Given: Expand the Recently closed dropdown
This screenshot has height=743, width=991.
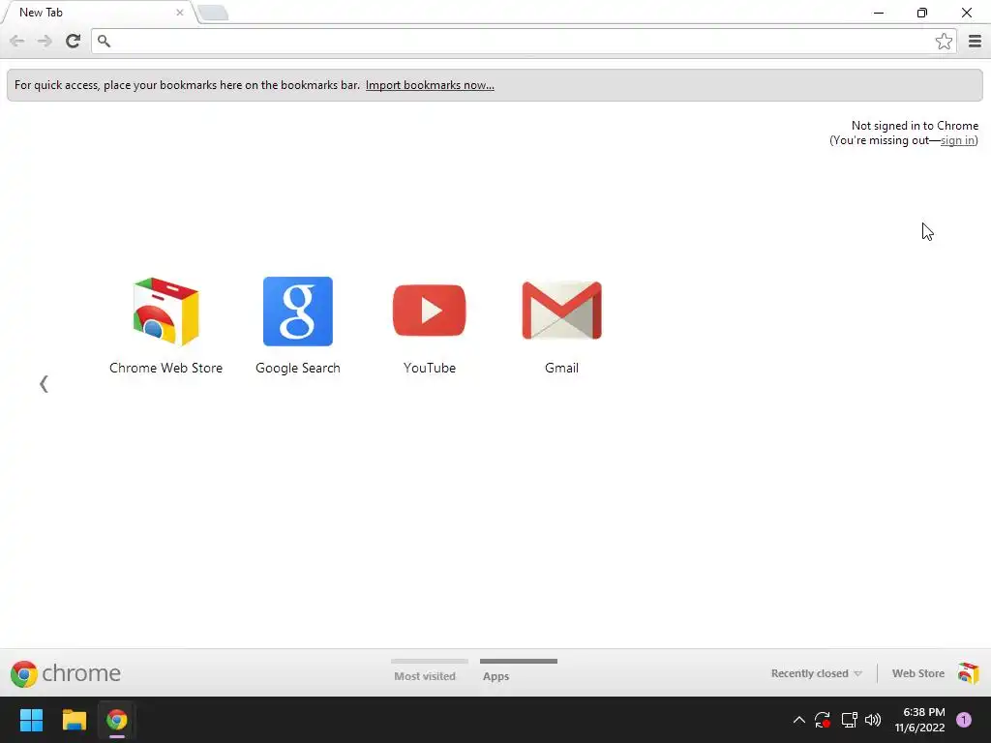Looking at the screenshot, I should click(x=816, y=673).
